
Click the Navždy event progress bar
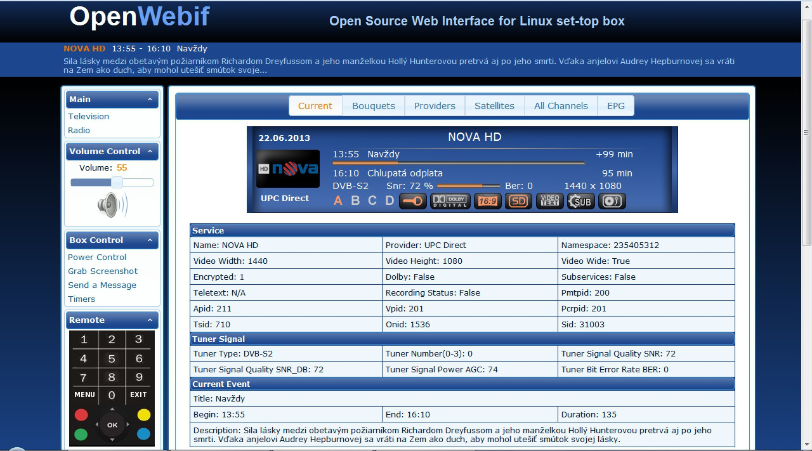(459, 163)
